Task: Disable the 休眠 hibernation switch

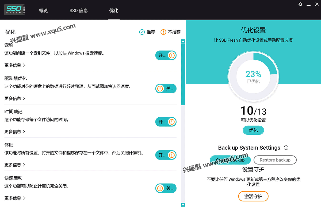Action: [x=166, y=155]
